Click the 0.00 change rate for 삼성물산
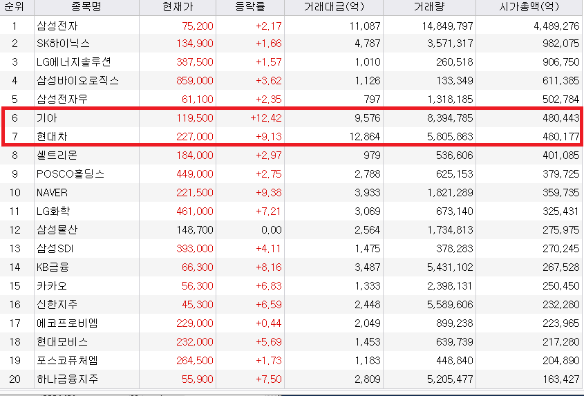 pyautogui.click(x=271, y=230)
